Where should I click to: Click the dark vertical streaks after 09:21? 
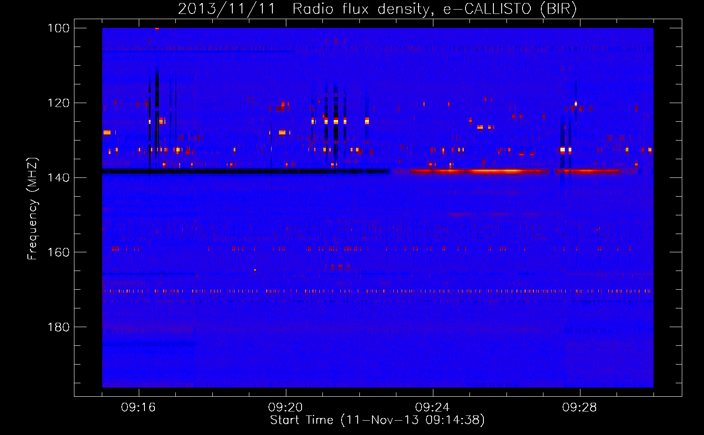335,122
